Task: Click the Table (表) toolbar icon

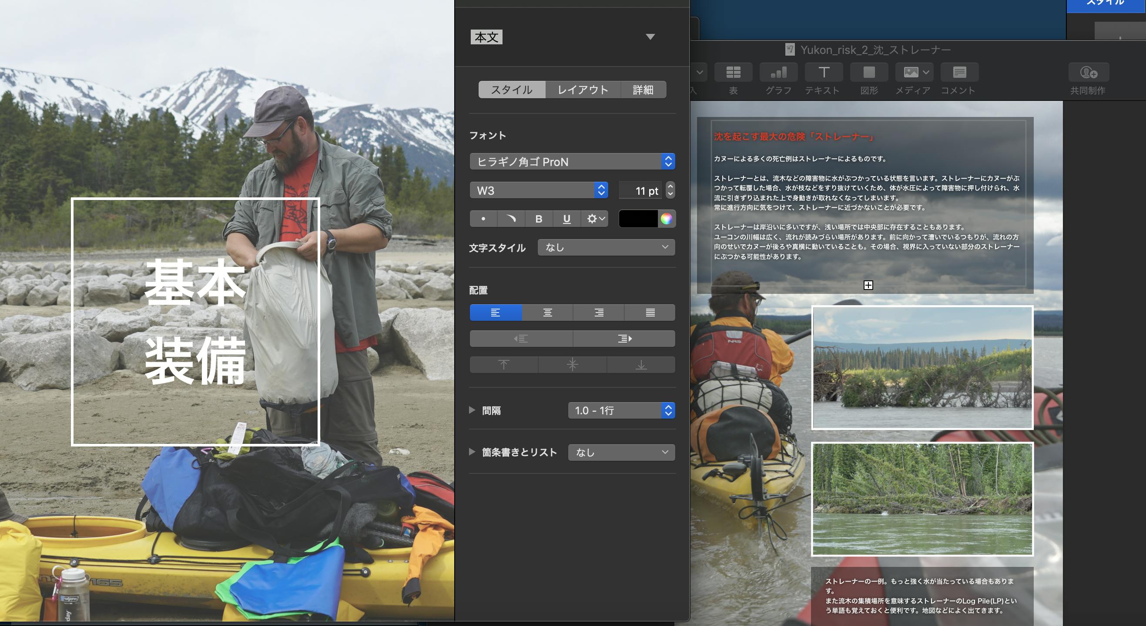Action: [733, 73]
